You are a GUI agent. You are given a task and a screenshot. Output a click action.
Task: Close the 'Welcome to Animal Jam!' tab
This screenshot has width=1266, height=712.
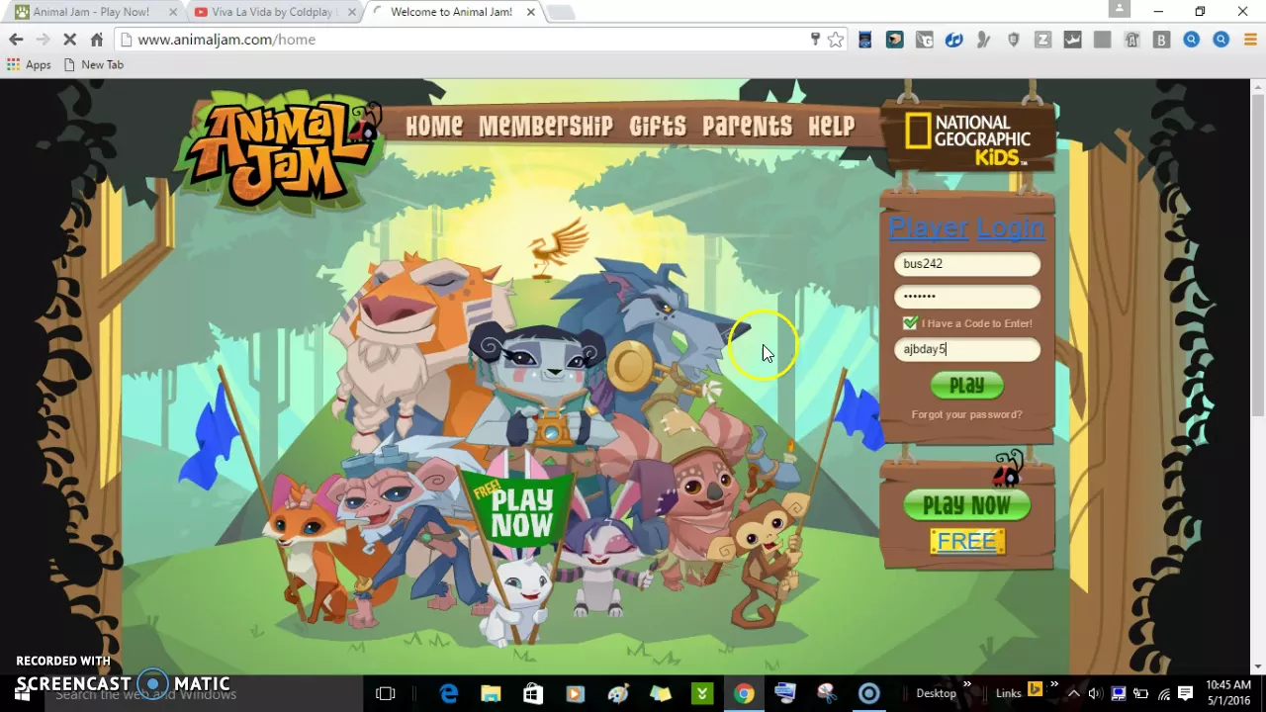coord(531,12)
